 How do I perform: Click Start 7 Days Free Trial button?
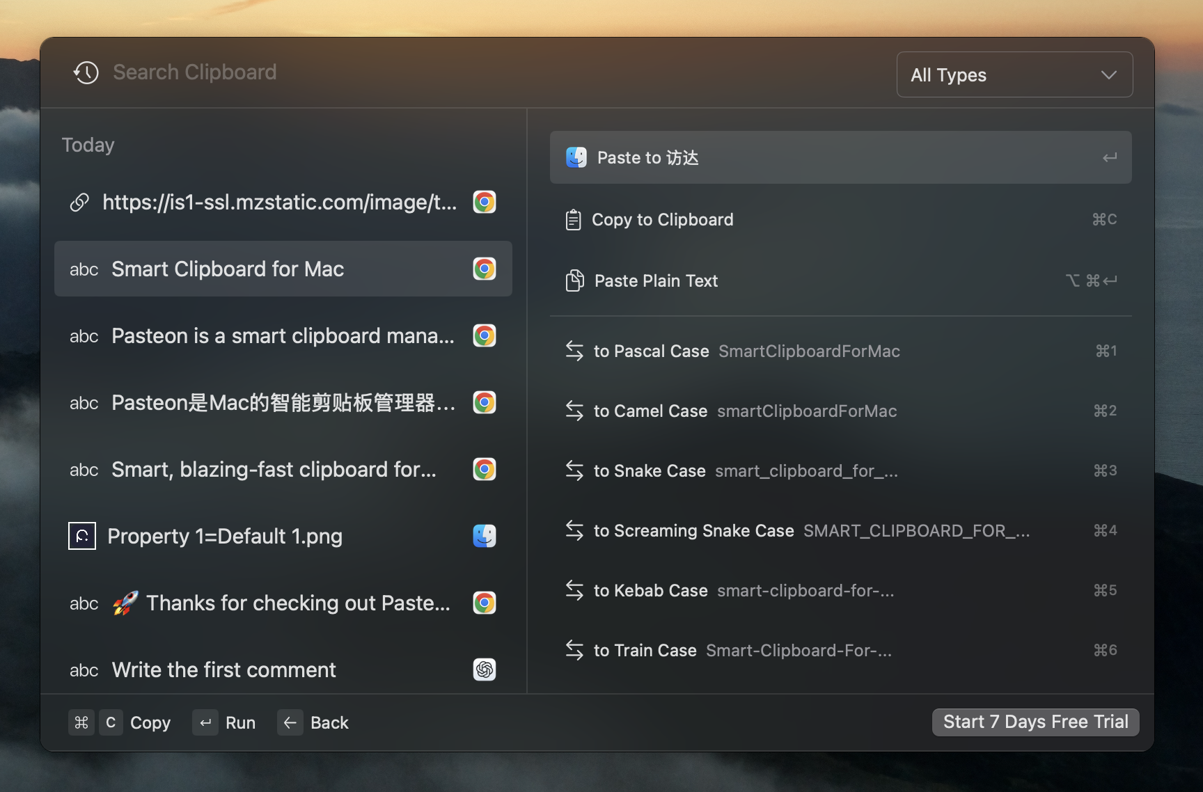[x=1036, y=722]
